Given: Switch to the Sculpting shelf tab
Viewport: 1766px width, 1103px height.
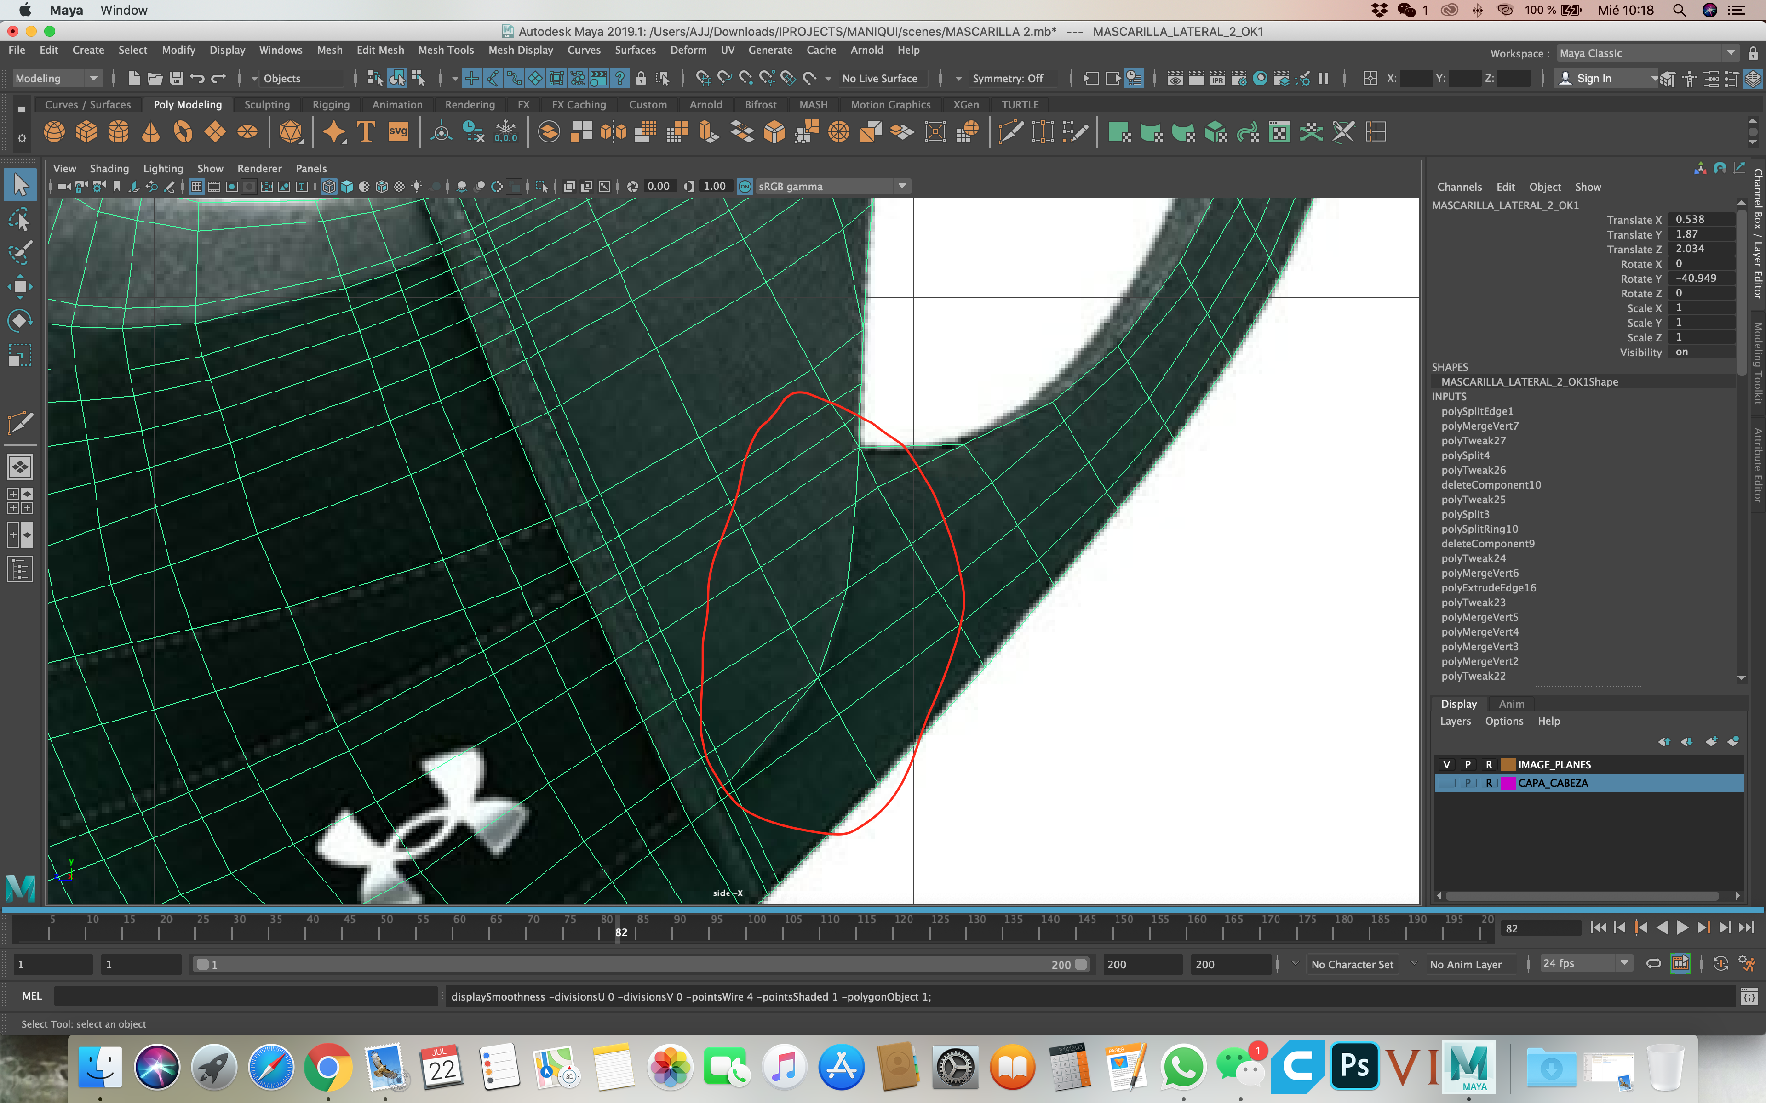Looking at the screenshot, I should pyautogui.click(x=266, y=104).
